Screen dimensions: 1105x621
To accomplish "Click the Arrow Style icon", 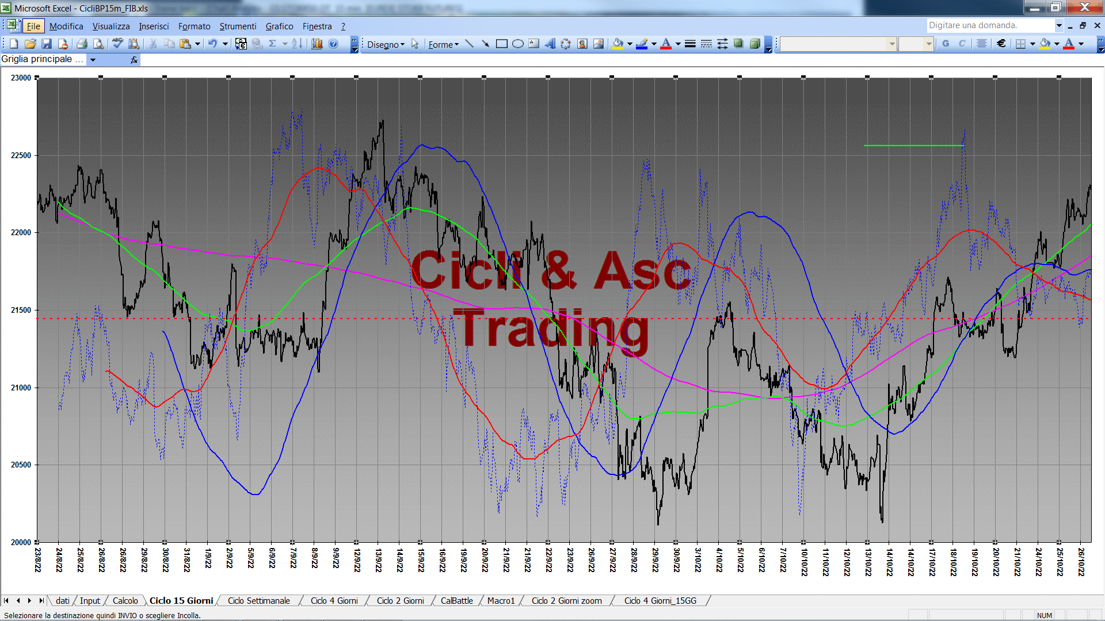I will tap(722, 44).
